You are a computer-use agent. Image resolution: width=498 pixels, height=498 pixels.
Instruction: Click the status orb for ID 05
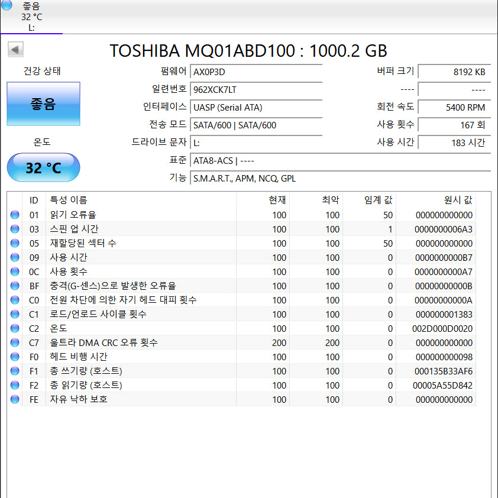[x=15, y=243]
